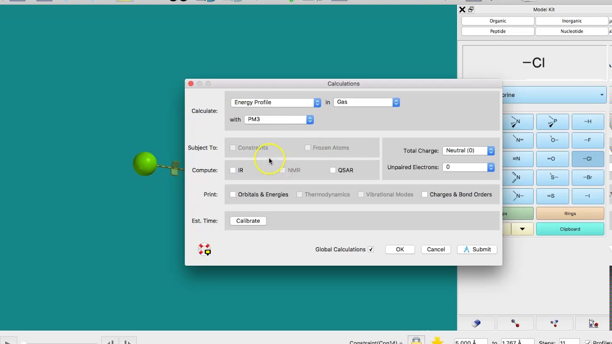This screenshot has height=344, width=612.
Task: Select the –F fluorine fragment button
Action: click(588, 140)
